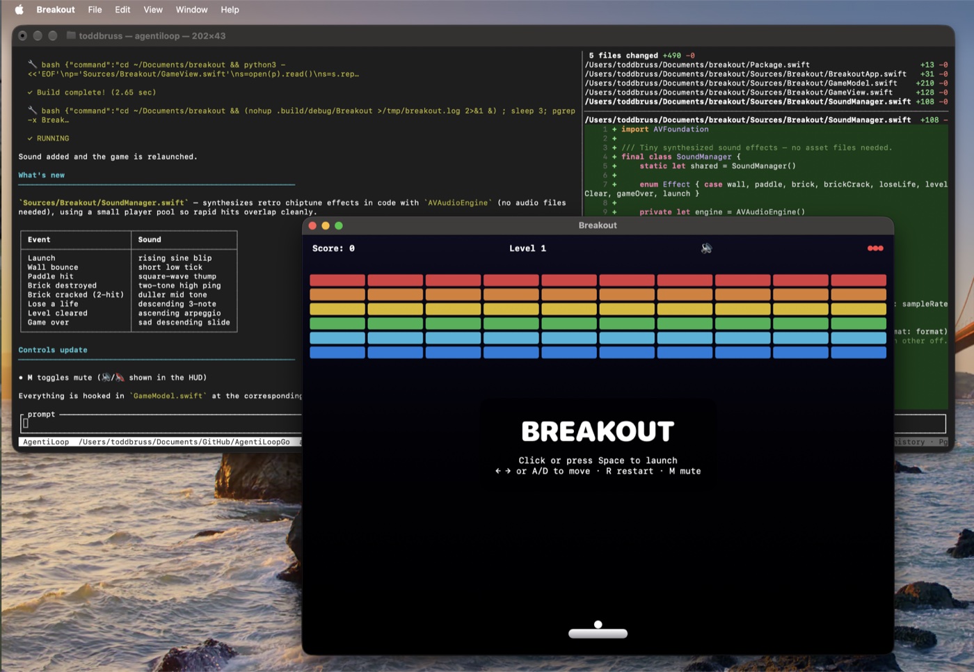The image size is (974, 672).
Task: Click the '5 files changed' summary line
Action: [x=641, y=56]
